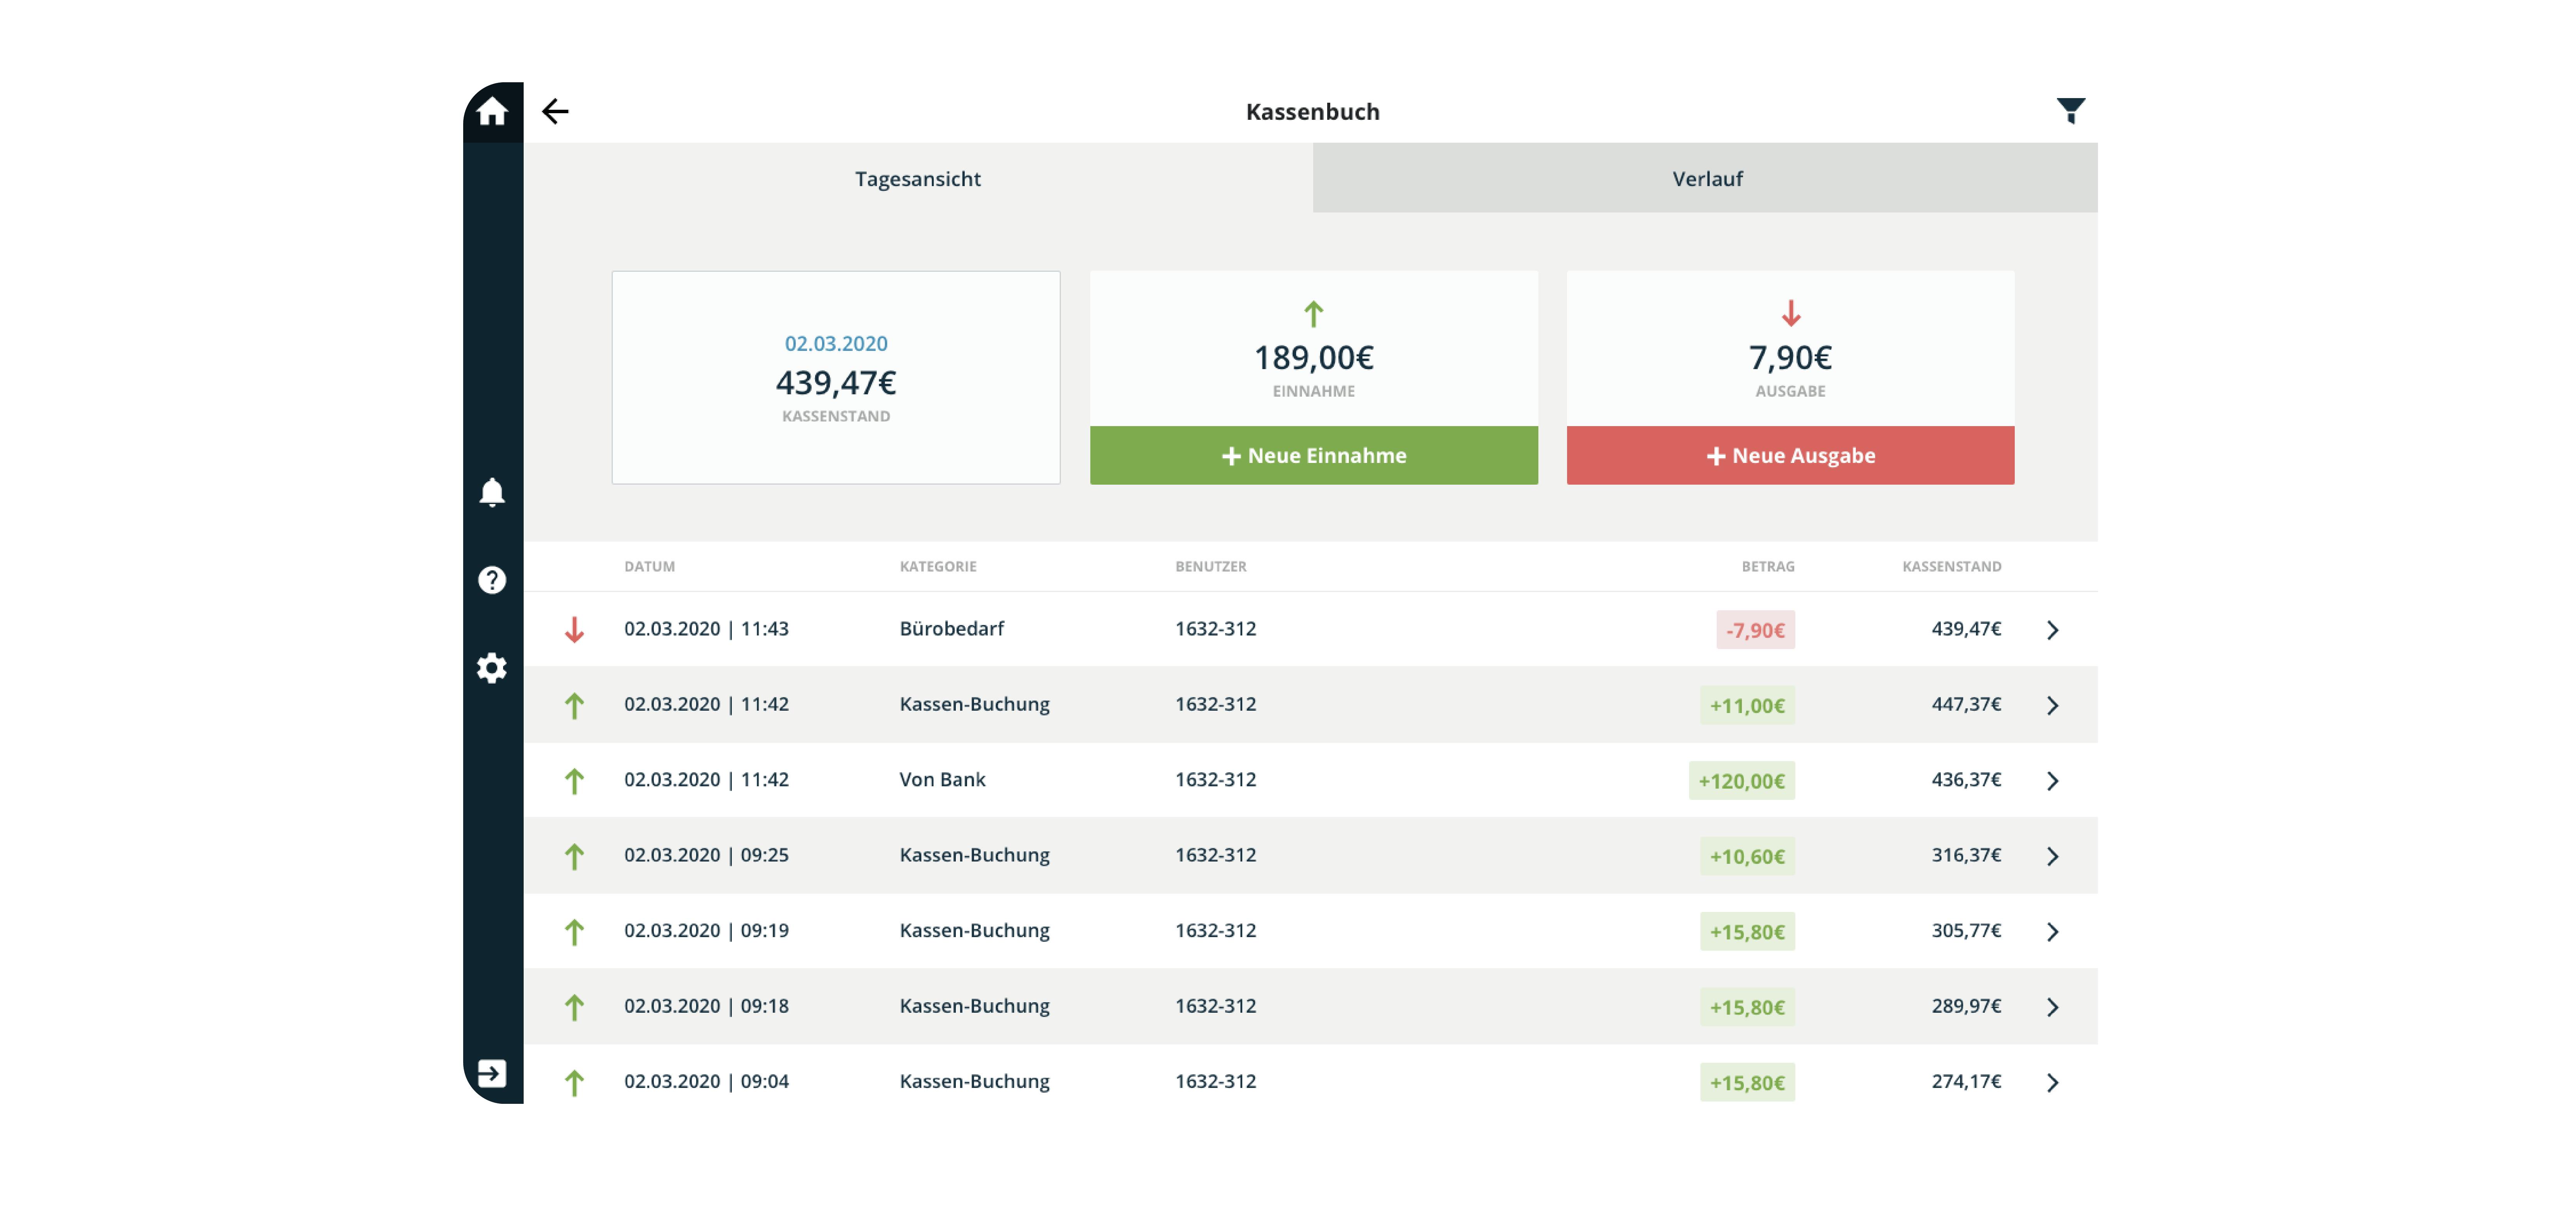Open details chevron for 289,97€ row
Screen dimensions: 2576x1212
(2052, 1007)
